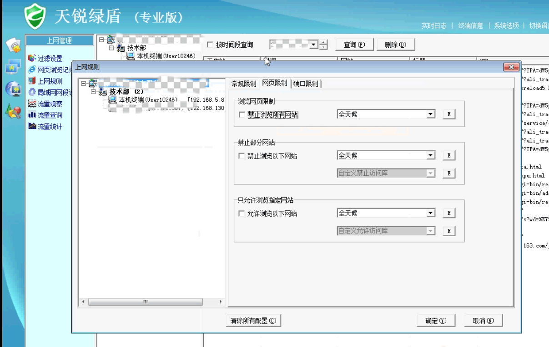The image size is (549, 347).
Task: Tick the 按时间段查询 checkbox
Action: 210,45
